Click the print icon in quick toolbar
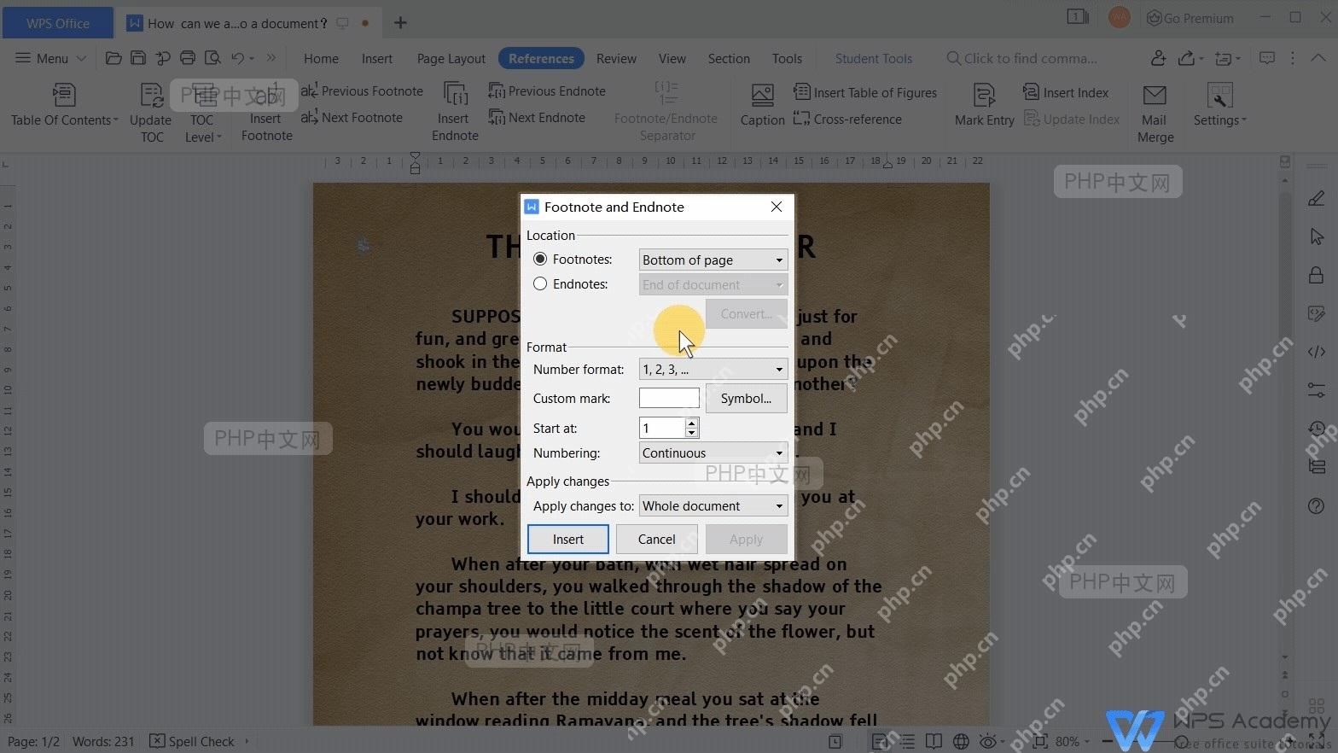Viewport: 1338px width, 753px height. click(188, 58)
